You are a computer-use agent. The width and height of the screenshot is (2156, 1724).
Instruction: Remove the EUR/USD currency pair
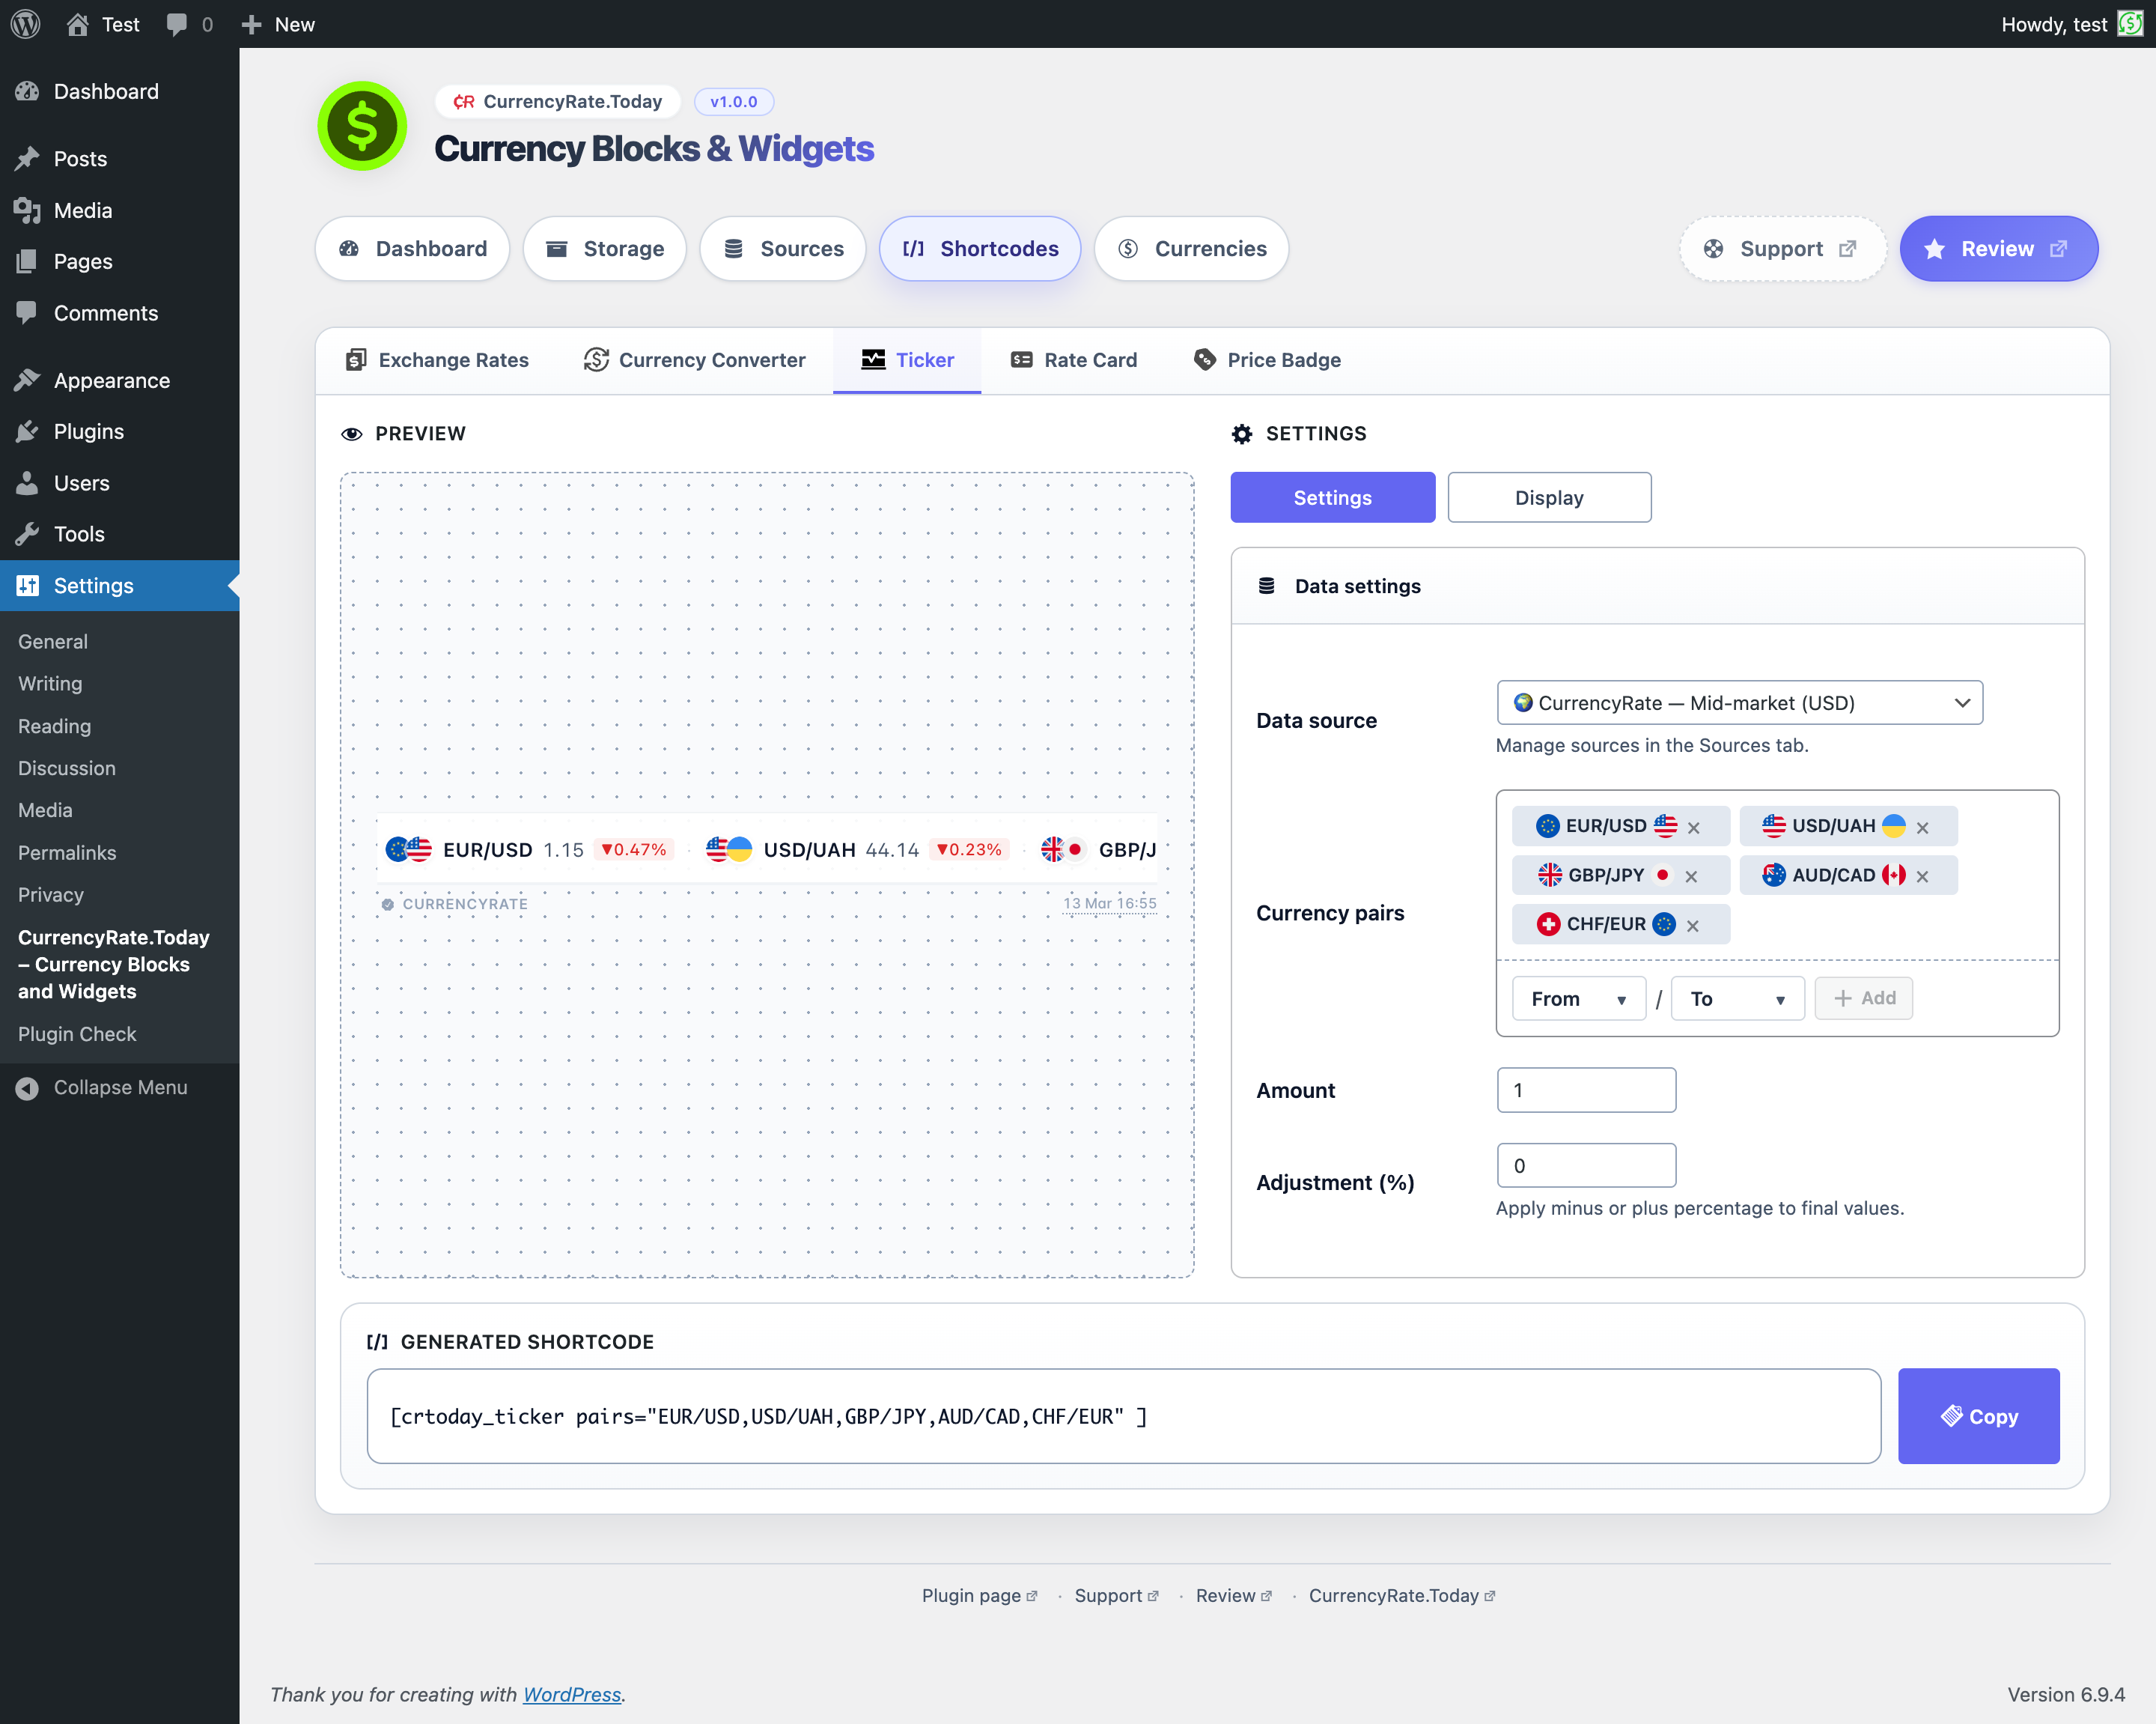pos(1693,828)
